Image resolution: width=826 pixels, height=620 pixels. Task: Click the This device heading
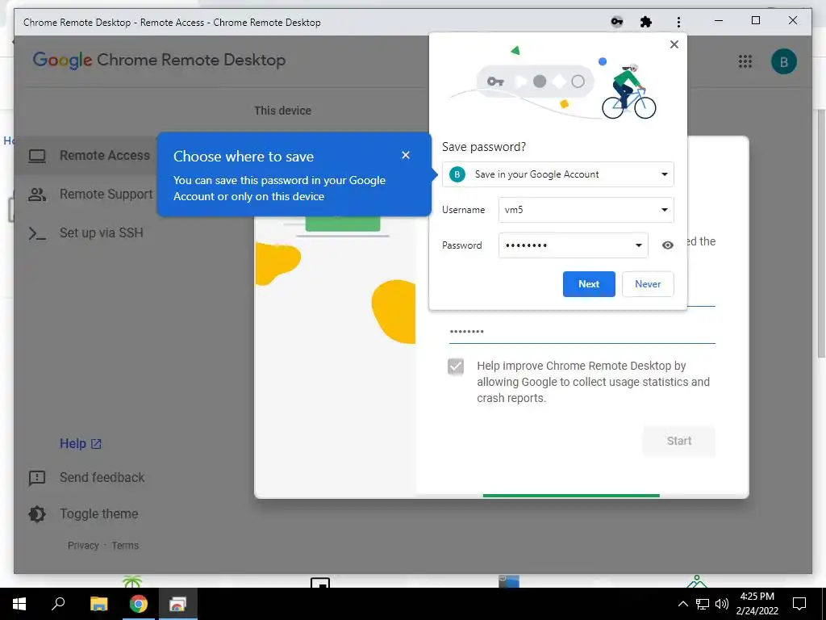[x=283, y=111]
